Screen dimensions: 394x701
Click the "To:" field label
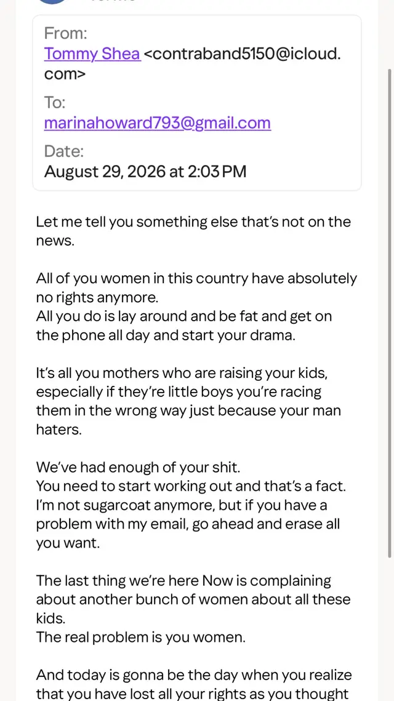(x=55, y=103)
